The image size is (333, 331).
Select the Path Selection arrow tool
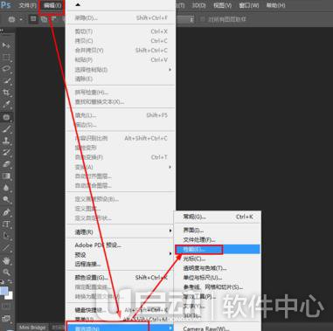tap(6, 236)
